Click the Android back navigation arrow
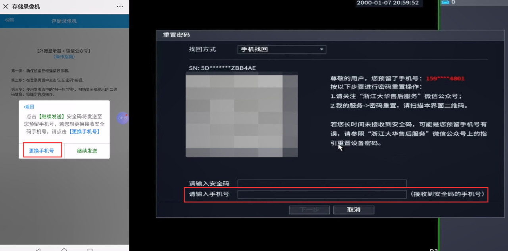The image size is (508, 251). 37,250
